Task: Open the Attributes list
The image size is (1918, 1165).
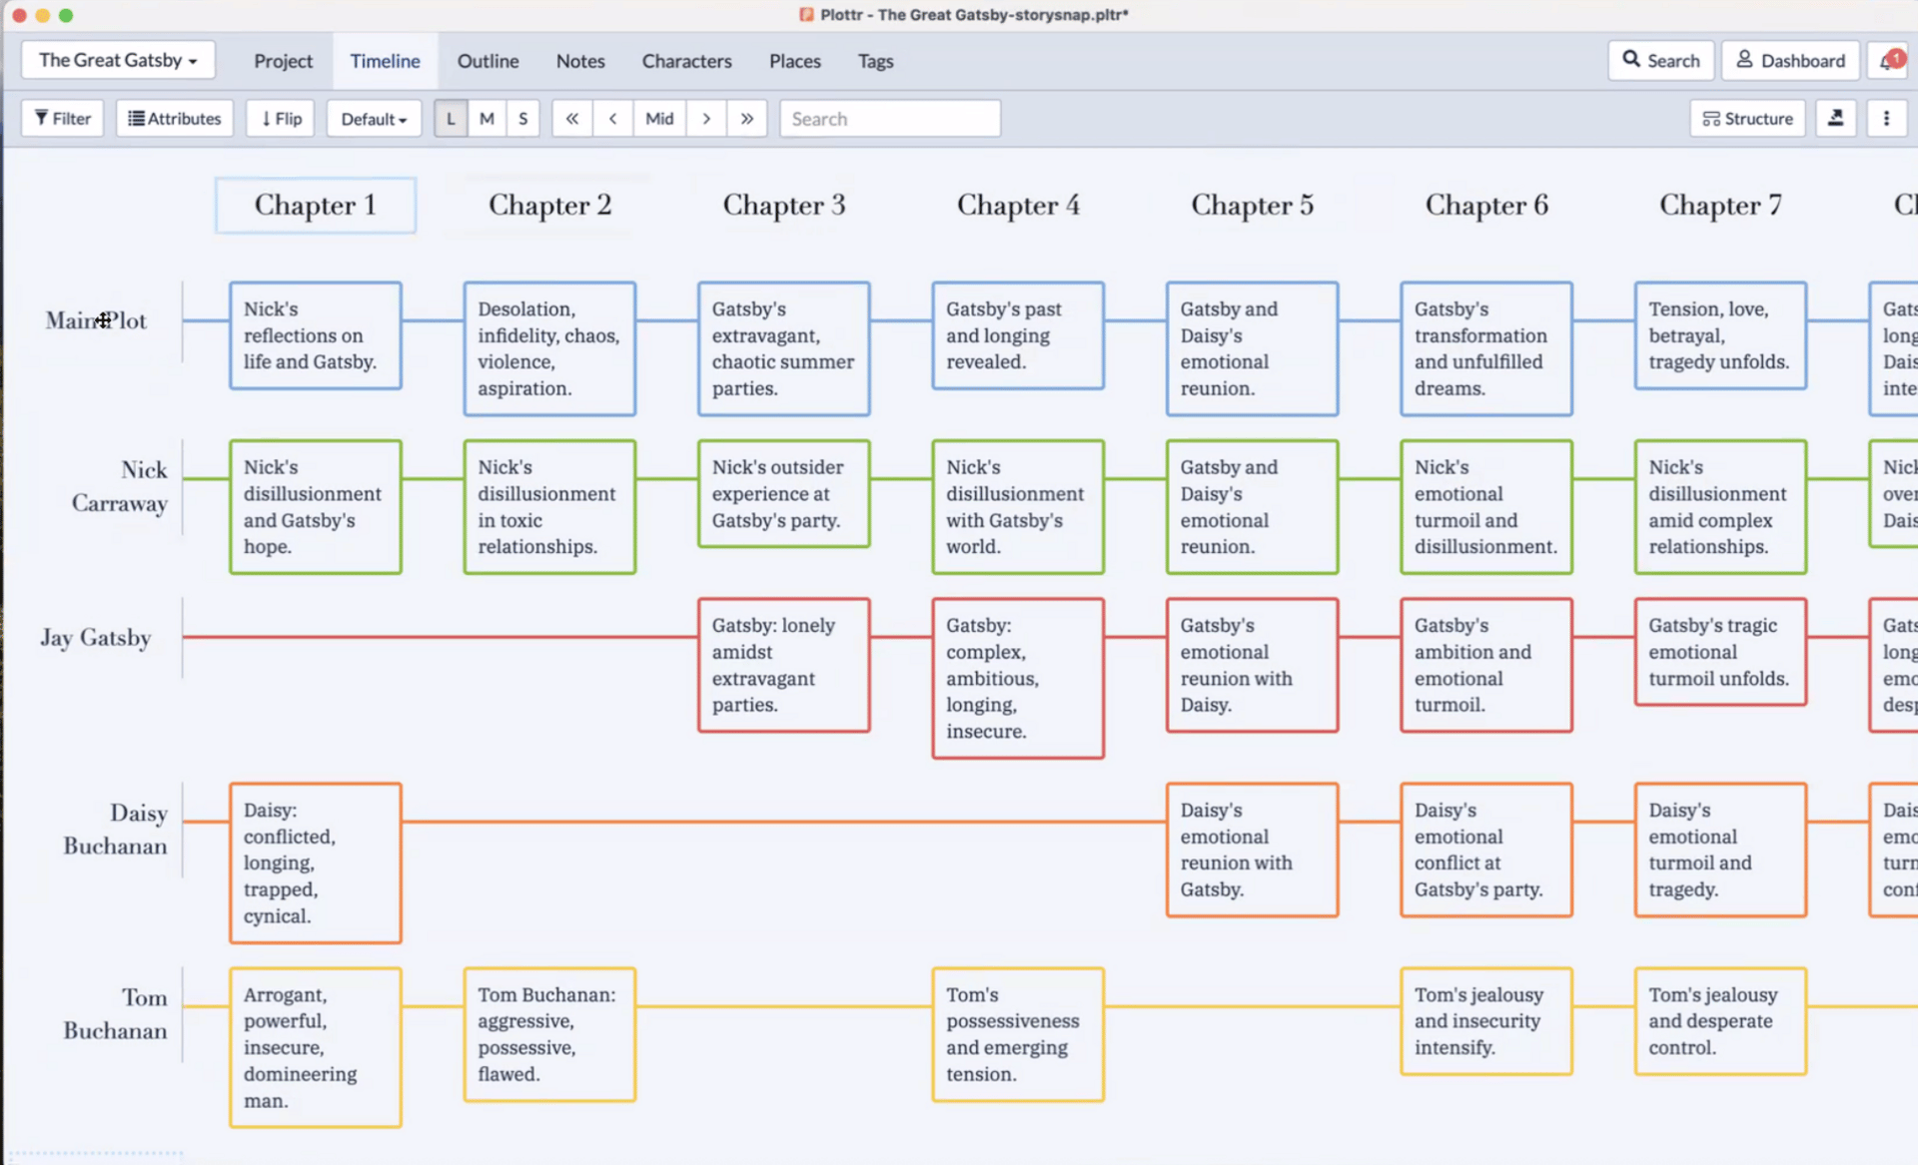Action: (175, 118)
